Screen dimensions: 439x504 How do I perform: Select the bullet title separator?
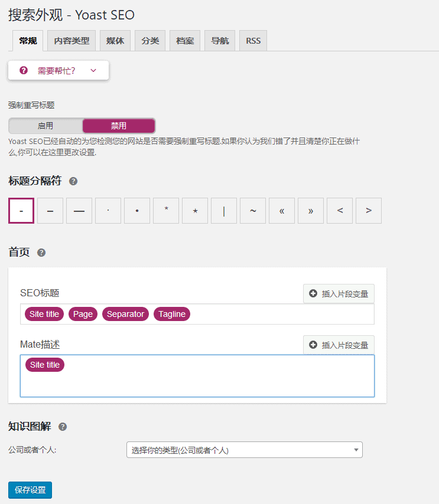pyautogui.click(x=137, y=211)
